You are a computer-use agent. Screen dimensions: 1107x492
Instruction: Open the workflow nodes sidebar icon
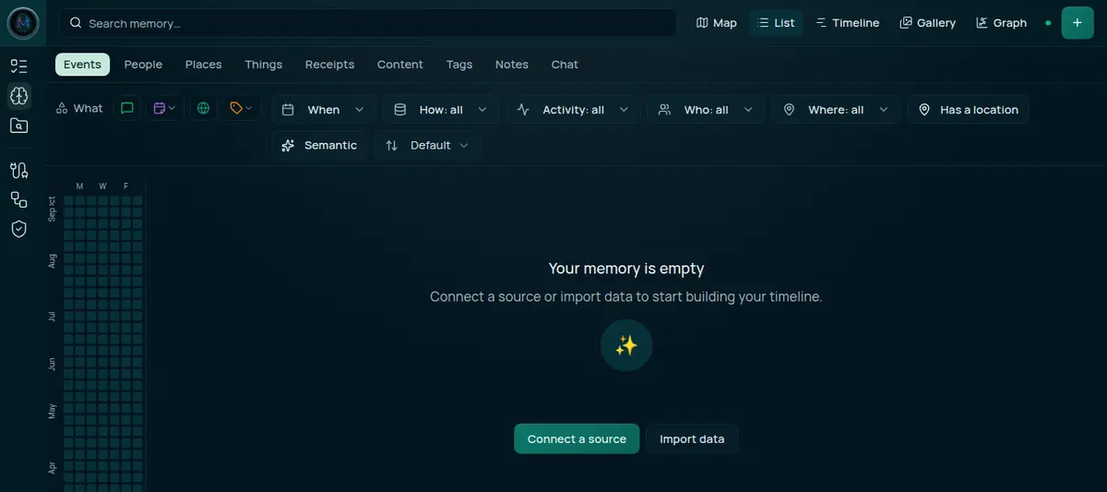[x=19, y=199]
